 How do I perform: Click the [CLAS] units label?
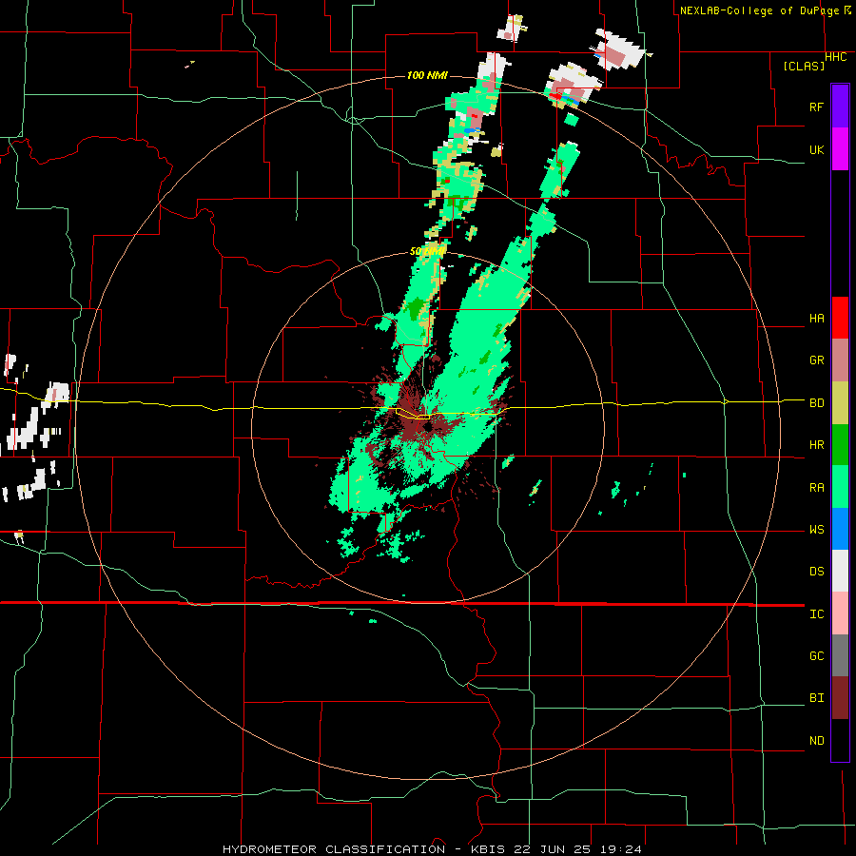[804, 66]
